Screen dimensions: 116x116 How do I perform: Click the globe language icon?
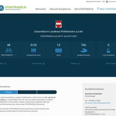(107, 1)
